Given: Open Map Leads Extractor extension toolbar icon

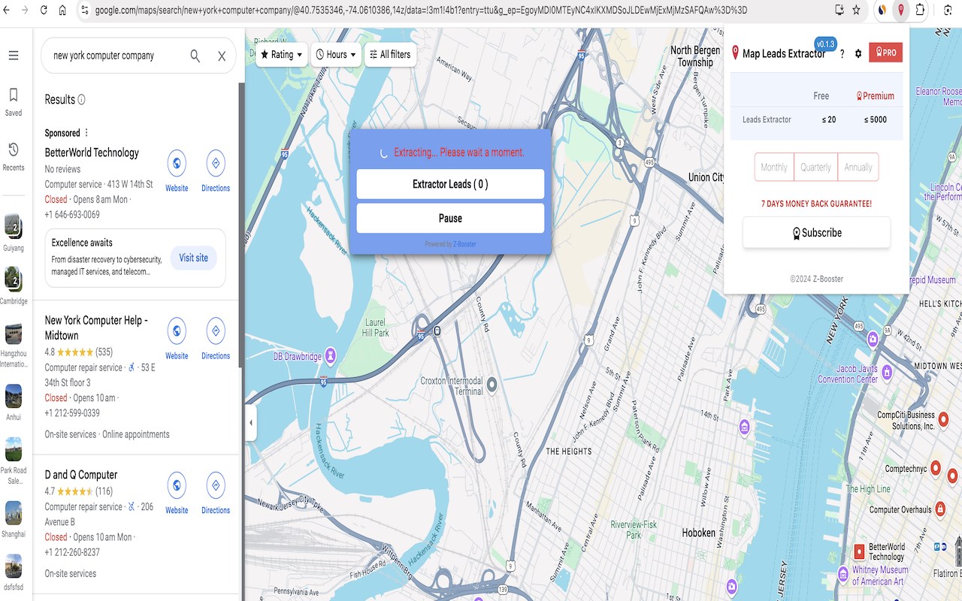Looking at the screenshot, I should [900, 11].
